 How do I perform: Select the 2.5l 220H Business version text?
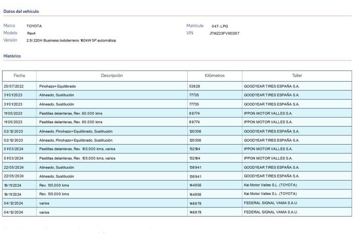[71, 40]
